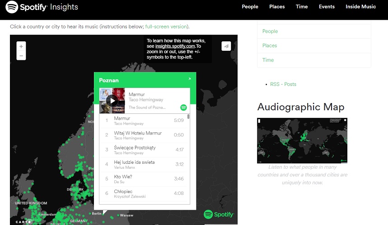Viewport: 388px width, 225px height.
Task: Click the Places link in sidebar
Action: coord(270,45)
